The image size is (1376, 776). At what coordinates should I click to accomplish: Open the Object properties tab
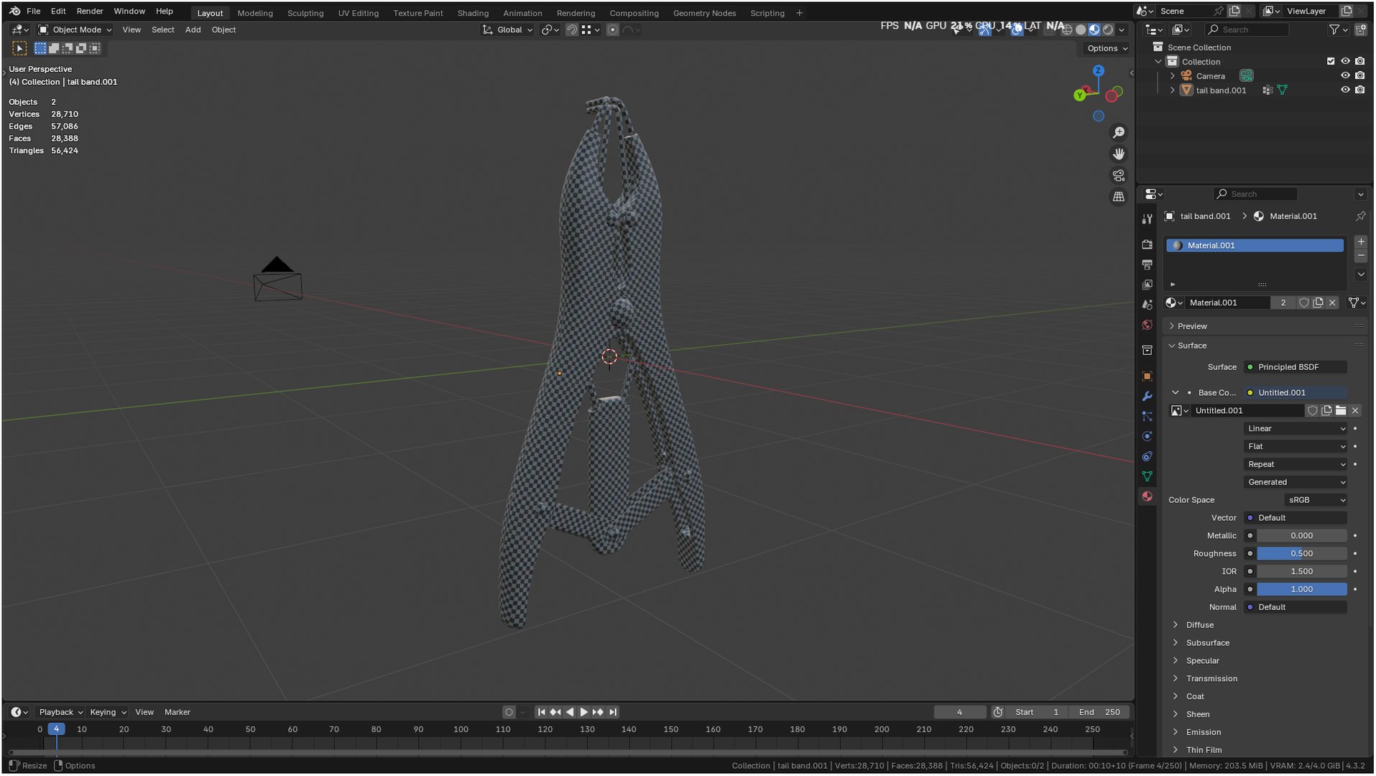point(1148,377)
